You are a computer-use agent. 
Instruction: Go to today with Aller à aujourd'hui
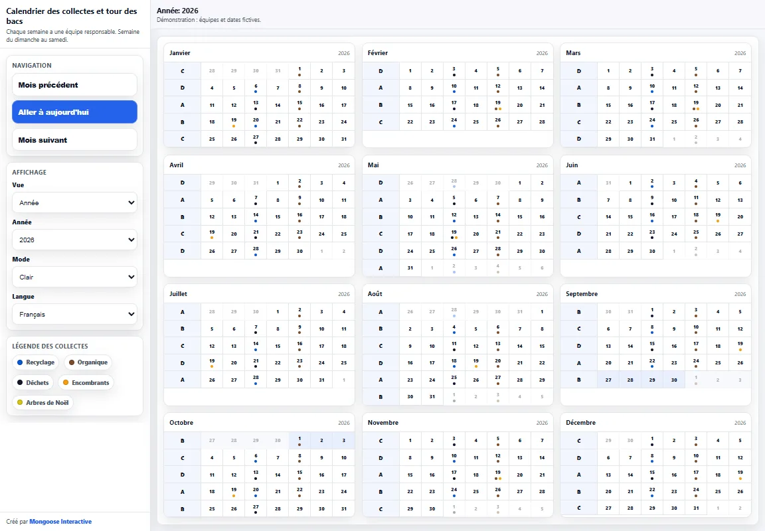tap(74, 112)
